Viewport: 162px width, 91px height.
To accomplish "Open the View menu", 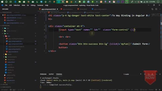I will click(x=23, y=5).
